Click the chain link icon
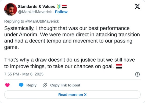Viewport: 145px width, 103px height. [x=45, y=85]
